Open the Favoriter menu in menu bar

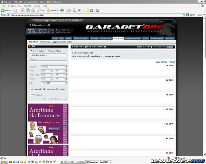pyautogui.click(x=28, y=6)
